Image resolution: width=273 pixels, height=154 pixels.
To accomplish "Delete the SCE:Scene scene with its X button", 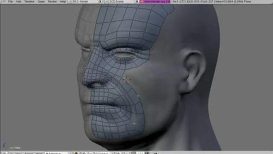I will [x=137, y=1].
